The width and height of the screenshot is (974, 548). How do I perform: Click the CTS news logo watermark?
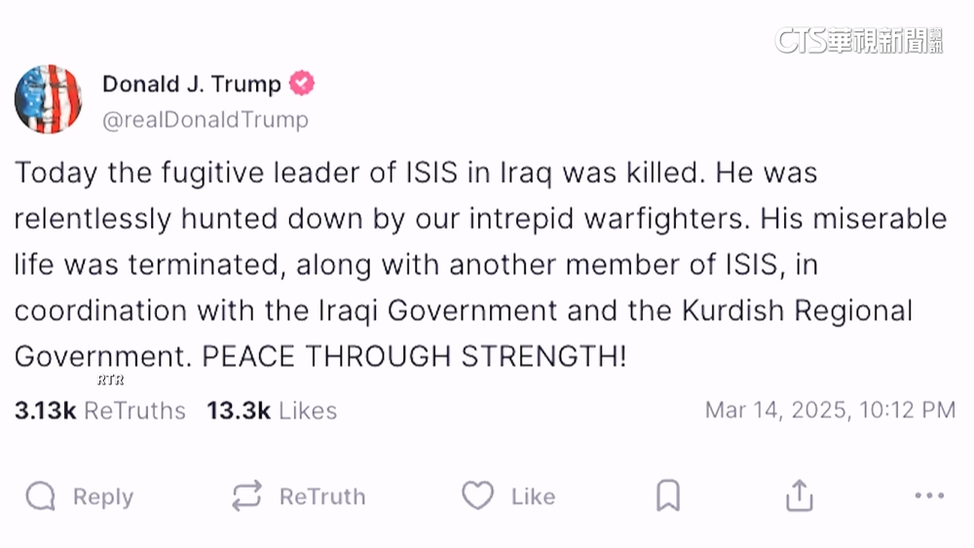point(858,40)
